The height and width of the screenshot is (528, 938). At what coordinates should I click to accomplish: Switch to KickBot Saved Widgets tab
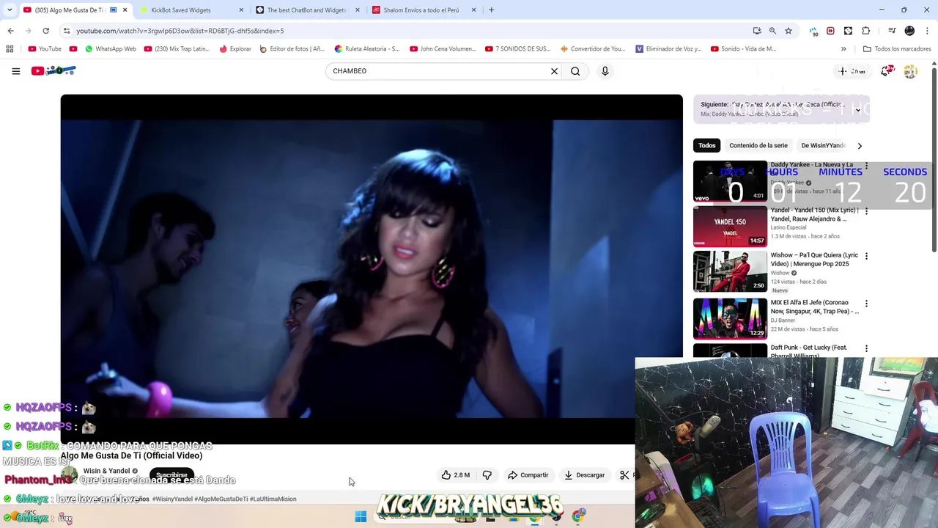click(x=192, y=10)
